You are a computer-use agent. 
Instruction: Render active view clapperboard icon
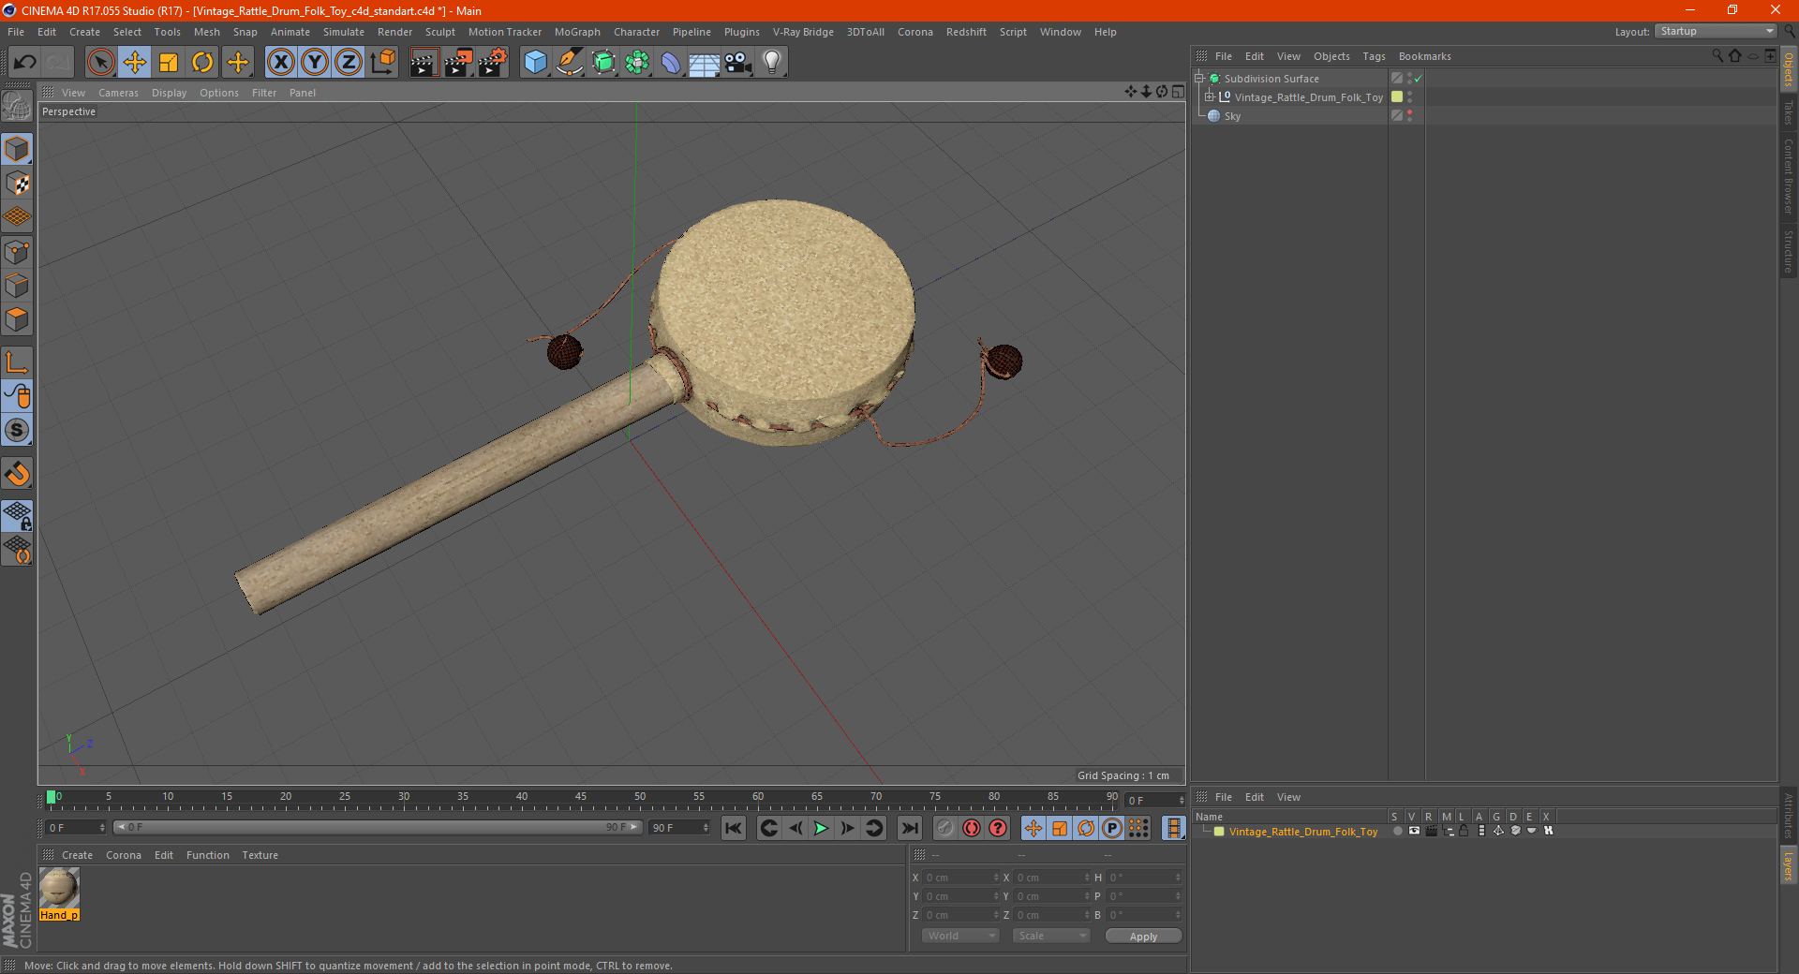tap(424, 63)
